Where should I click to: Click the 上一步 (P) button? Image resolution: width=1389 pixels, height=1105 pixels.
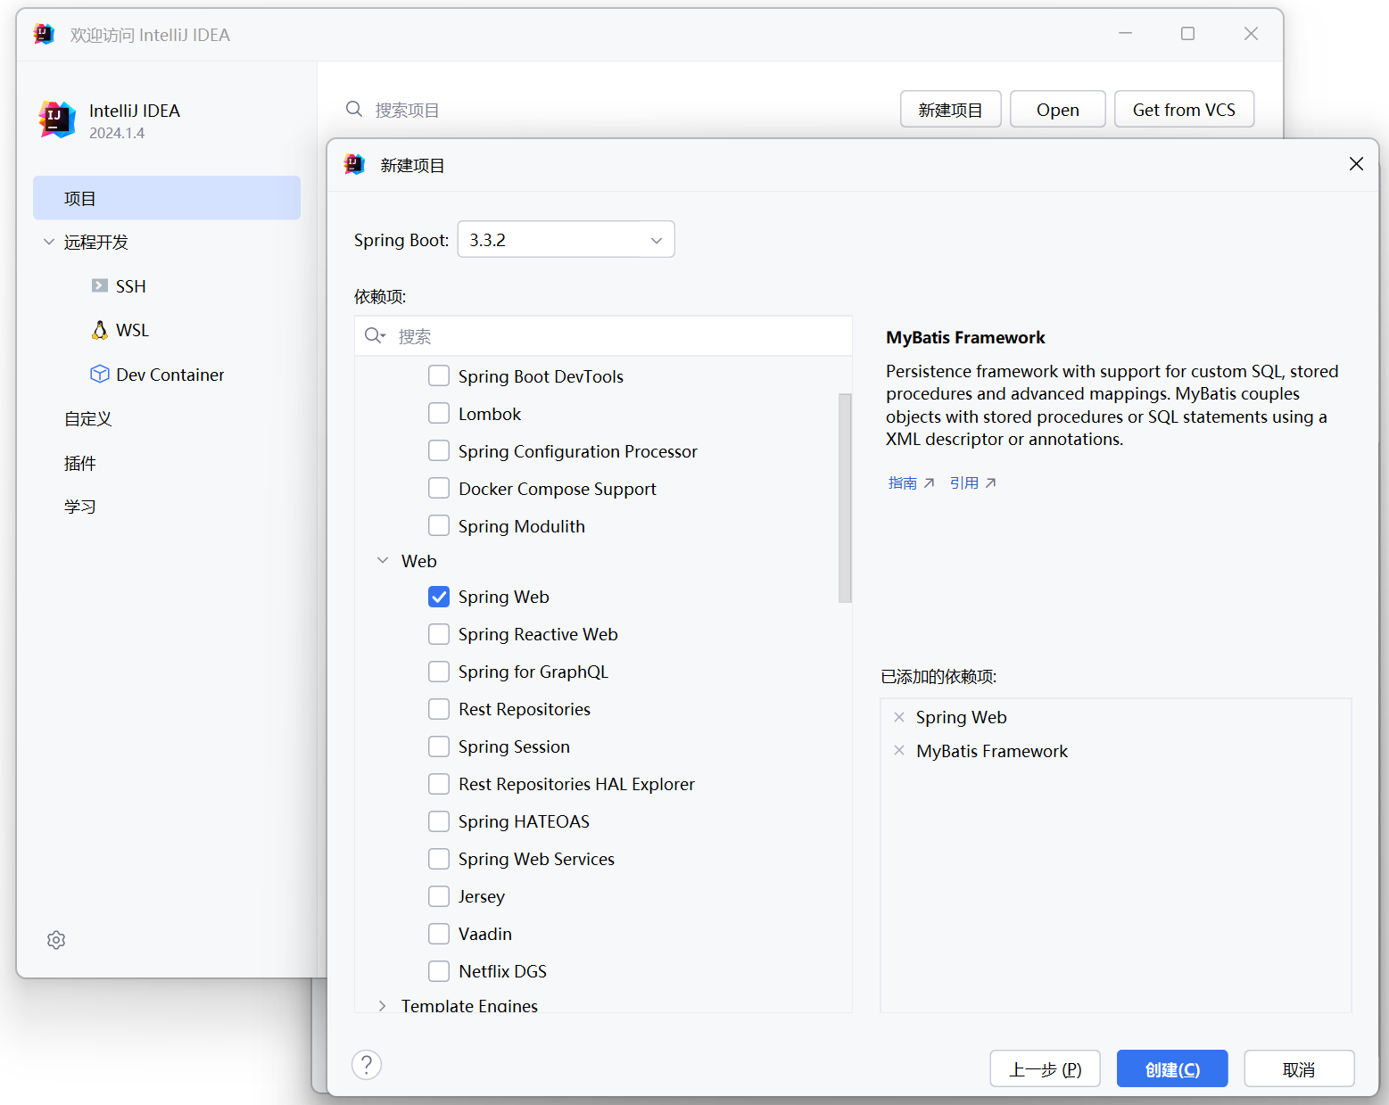[1045, 1068]
